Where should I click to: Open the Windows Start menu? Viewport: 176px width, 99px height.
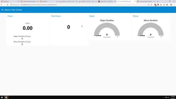(2, 97)
